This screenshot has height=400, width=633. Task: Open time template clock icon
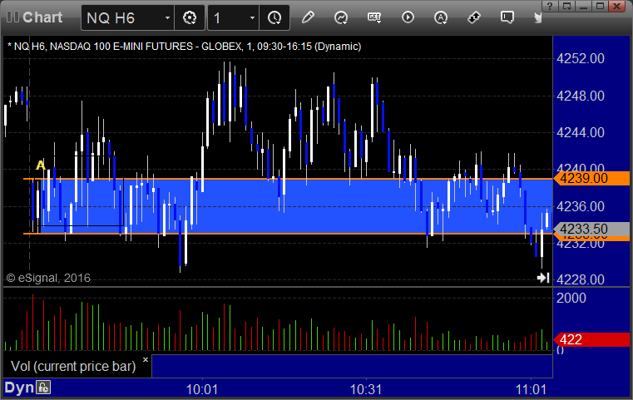tap(274, 17)
